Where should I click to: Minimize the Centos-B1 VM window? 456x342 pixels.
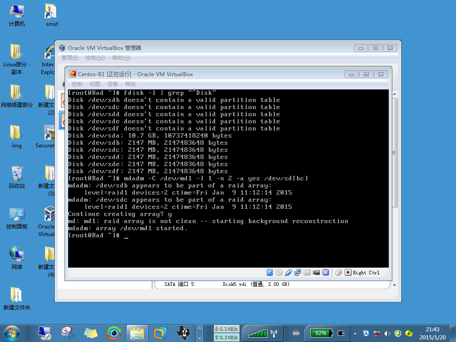[351, 74]
